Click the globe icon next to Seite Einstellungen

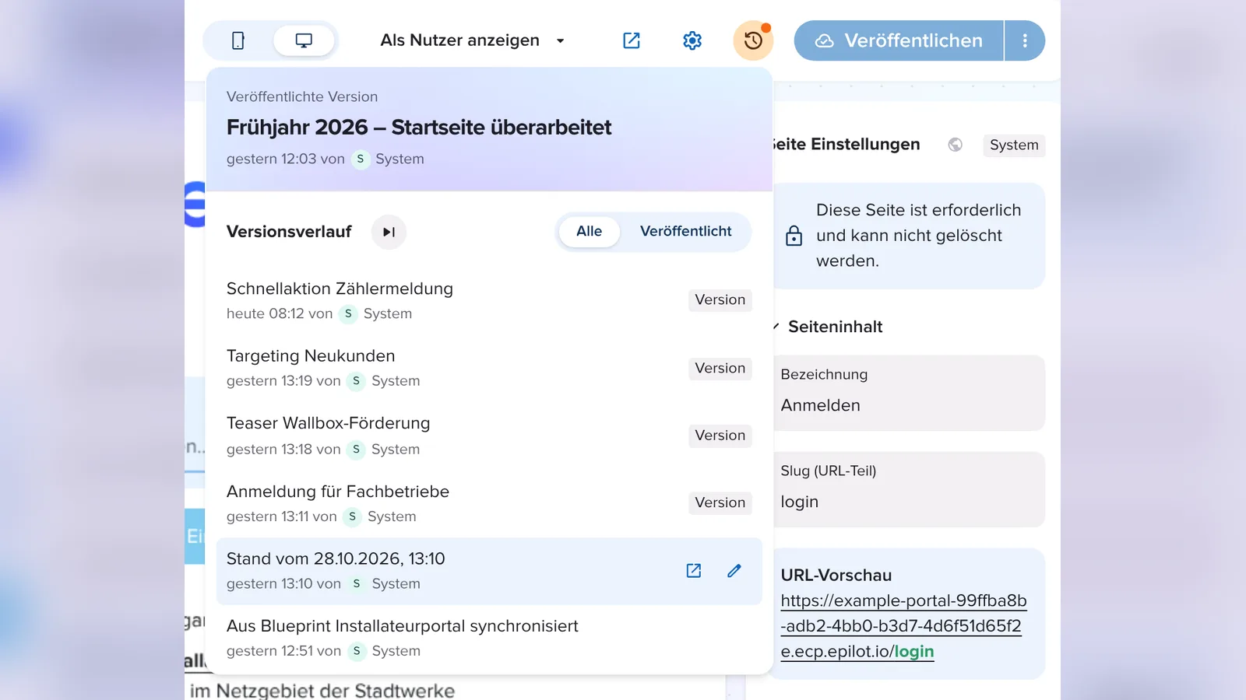tap(956, 145)
